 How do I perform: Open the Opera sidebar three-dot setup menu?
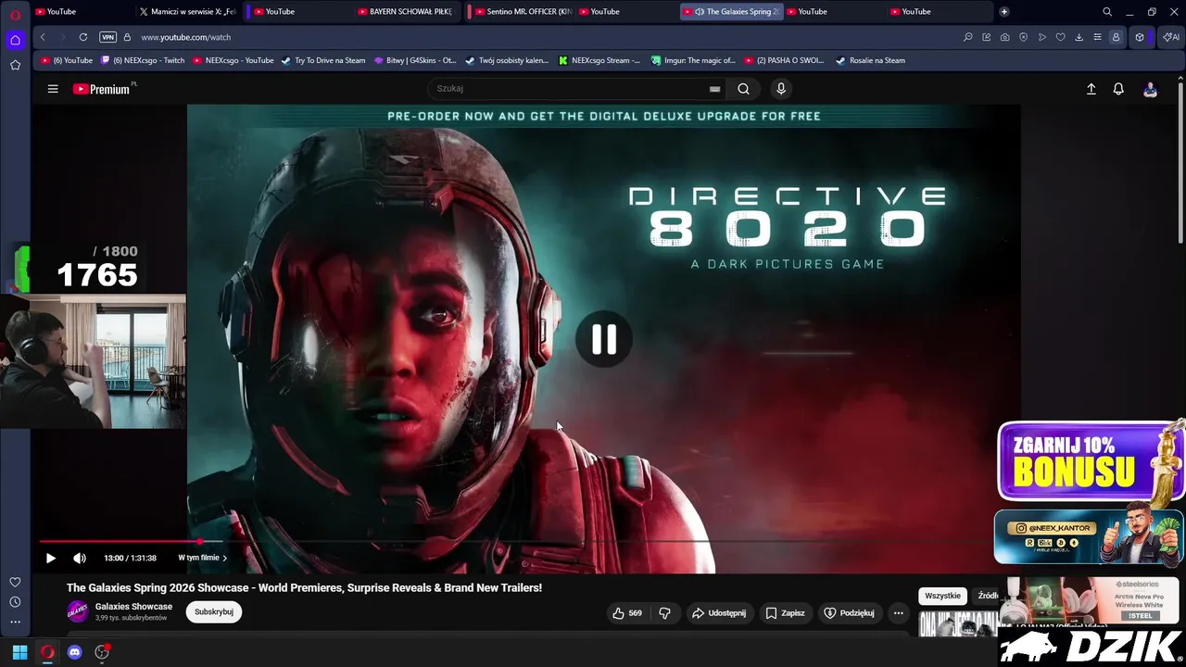click(15, 622)
